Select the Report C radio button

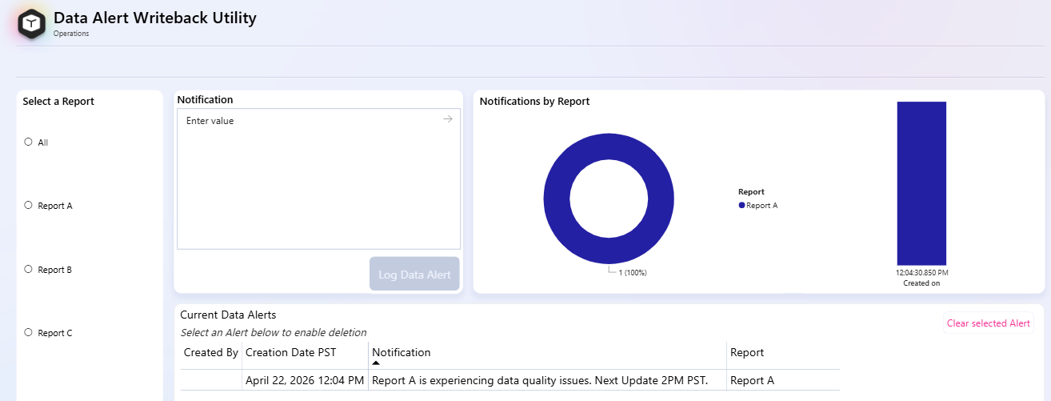pyautogui.click(x=29, y=332)
